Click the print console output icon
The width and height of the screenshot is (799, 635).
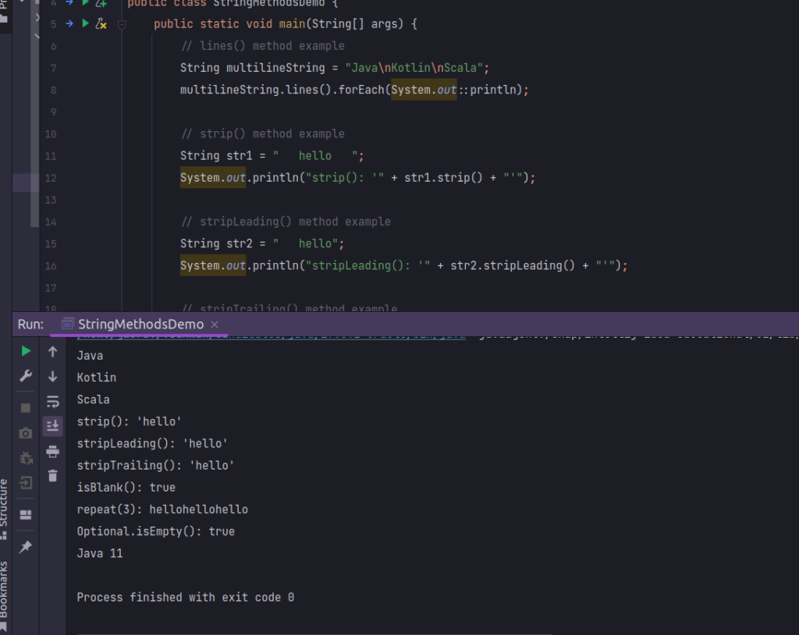coord(52,451)
